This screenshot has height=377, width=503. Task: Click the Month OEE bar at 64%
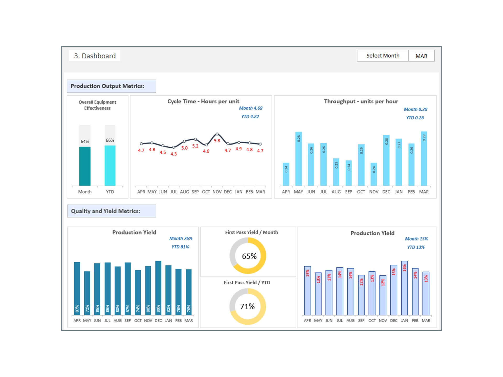(85, 166)
